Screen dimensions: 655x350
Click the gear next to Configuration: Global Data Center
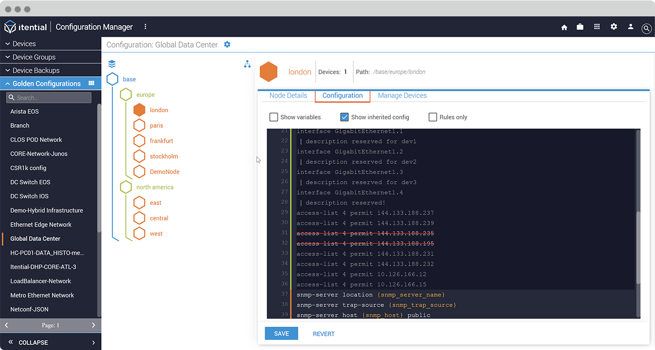tap(227, 44)
